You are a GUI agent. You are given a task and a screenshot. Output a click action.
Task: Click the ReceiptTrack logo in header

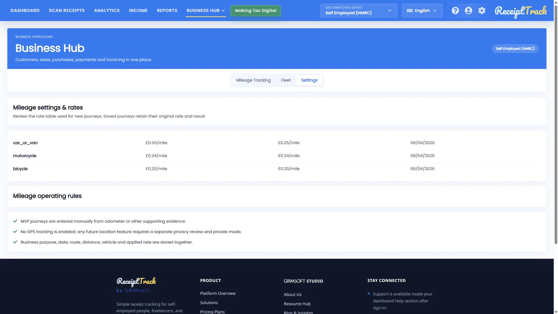click(521, 12)
